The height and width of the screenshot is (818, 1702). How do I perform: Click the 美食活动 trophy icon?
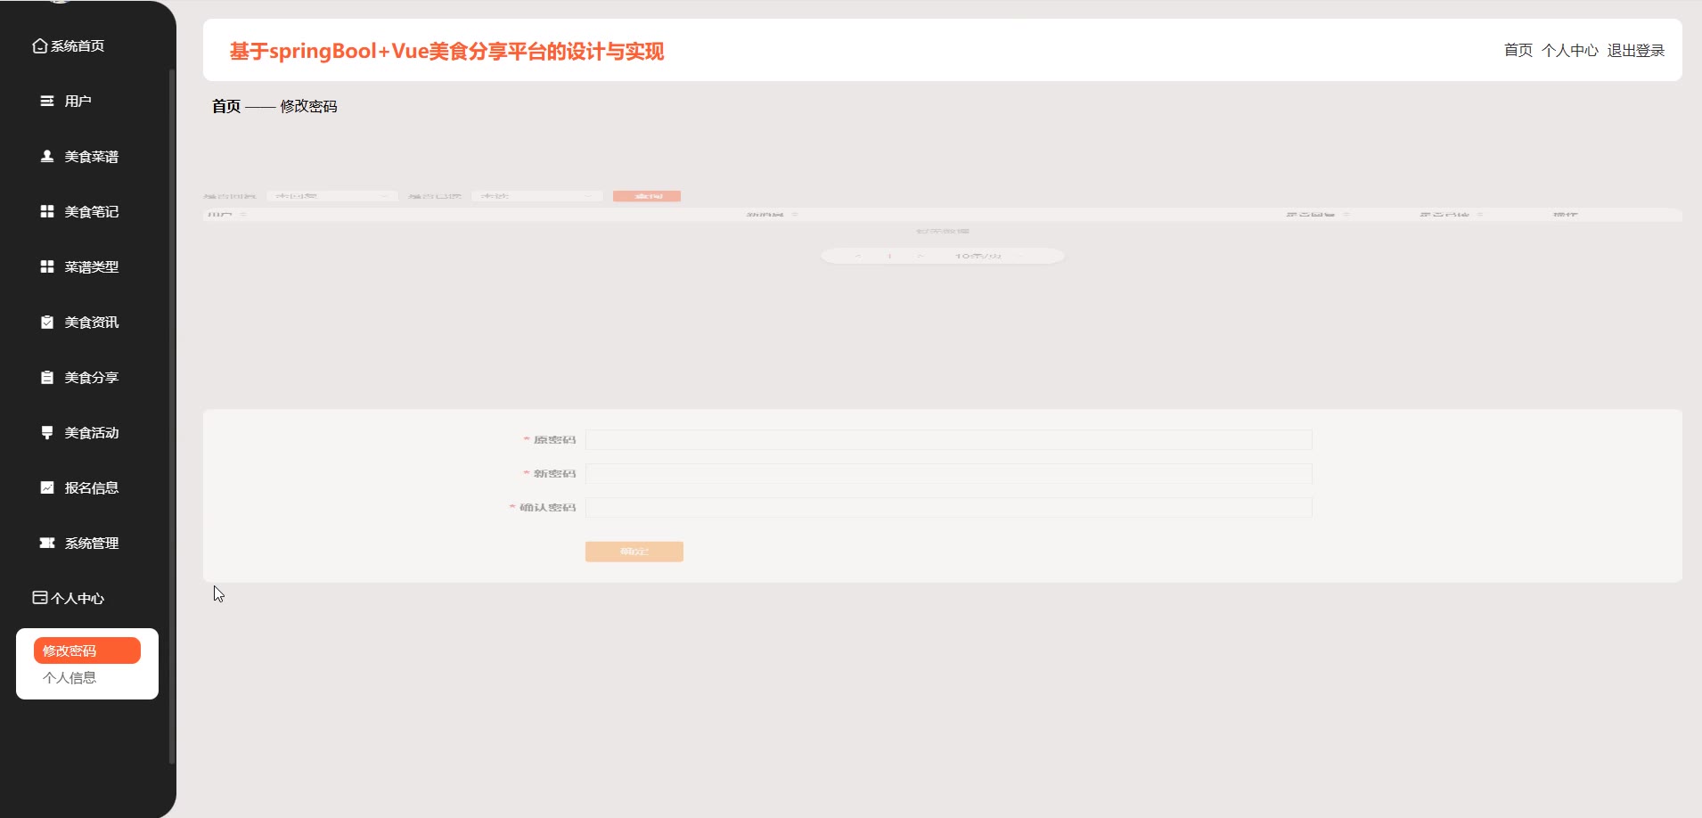click(x=47, y=432)
